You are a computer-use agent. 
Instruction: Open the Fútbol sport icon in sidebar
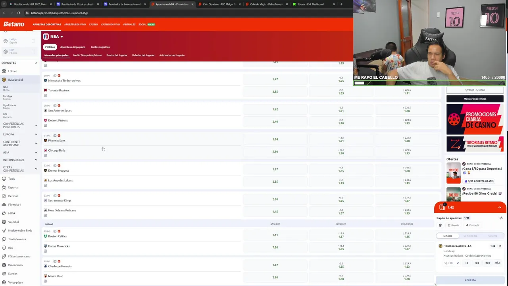click(4, 71)
